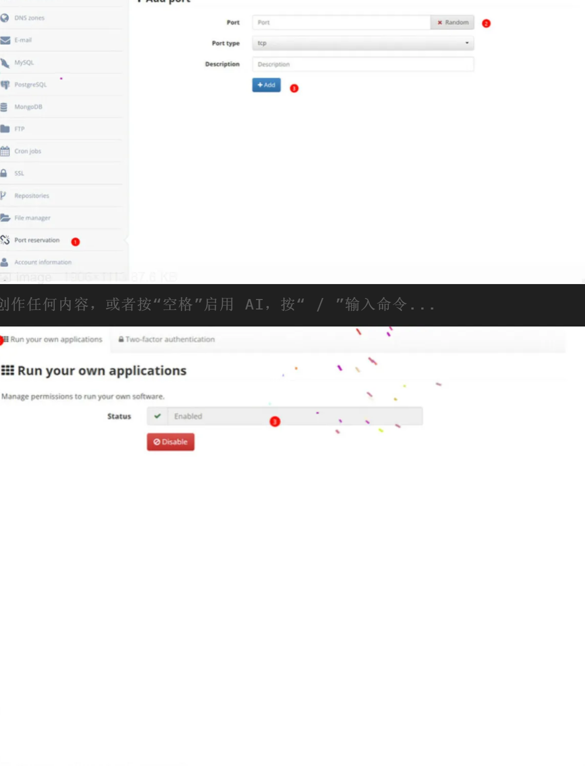This screenshot has width=585, height=766.
Task: Open MySQL via its dolphin icon
Action: point(5,63)
